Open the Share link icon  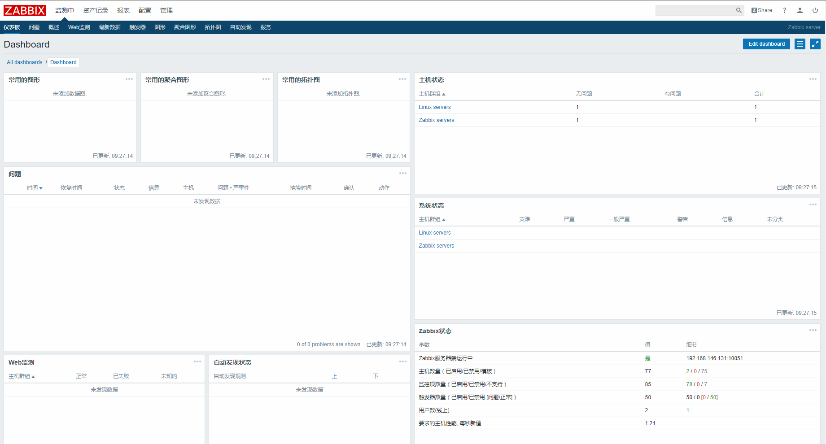762,10
